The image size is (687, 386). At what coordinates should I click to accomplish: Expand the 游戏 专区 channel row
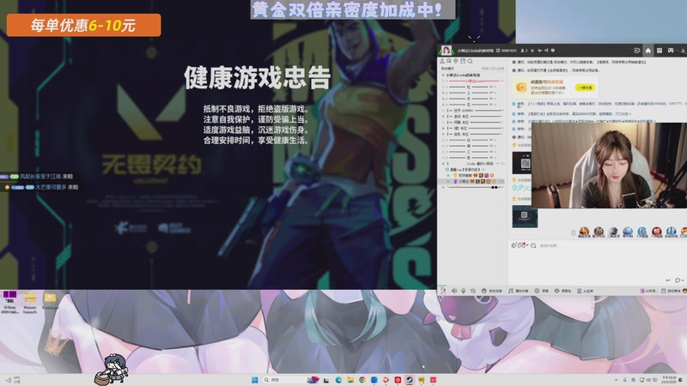coord(474,117)
